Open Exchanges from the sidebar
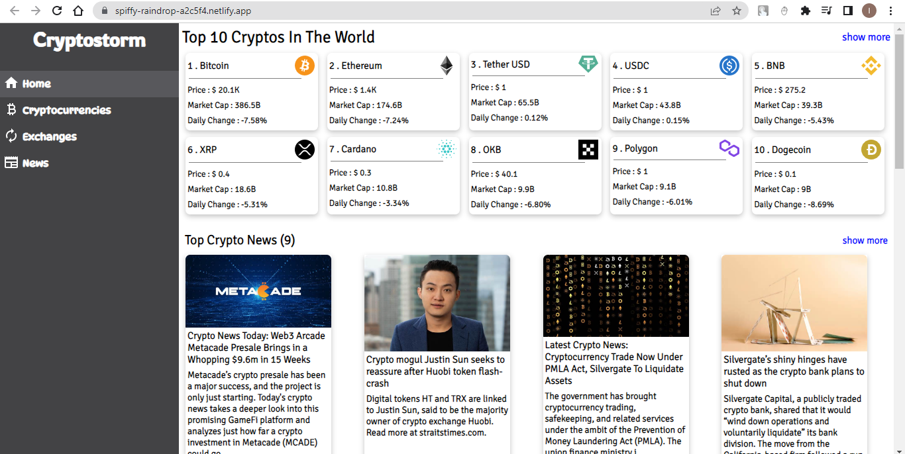The image size is (905, 454). click(89, 137)
